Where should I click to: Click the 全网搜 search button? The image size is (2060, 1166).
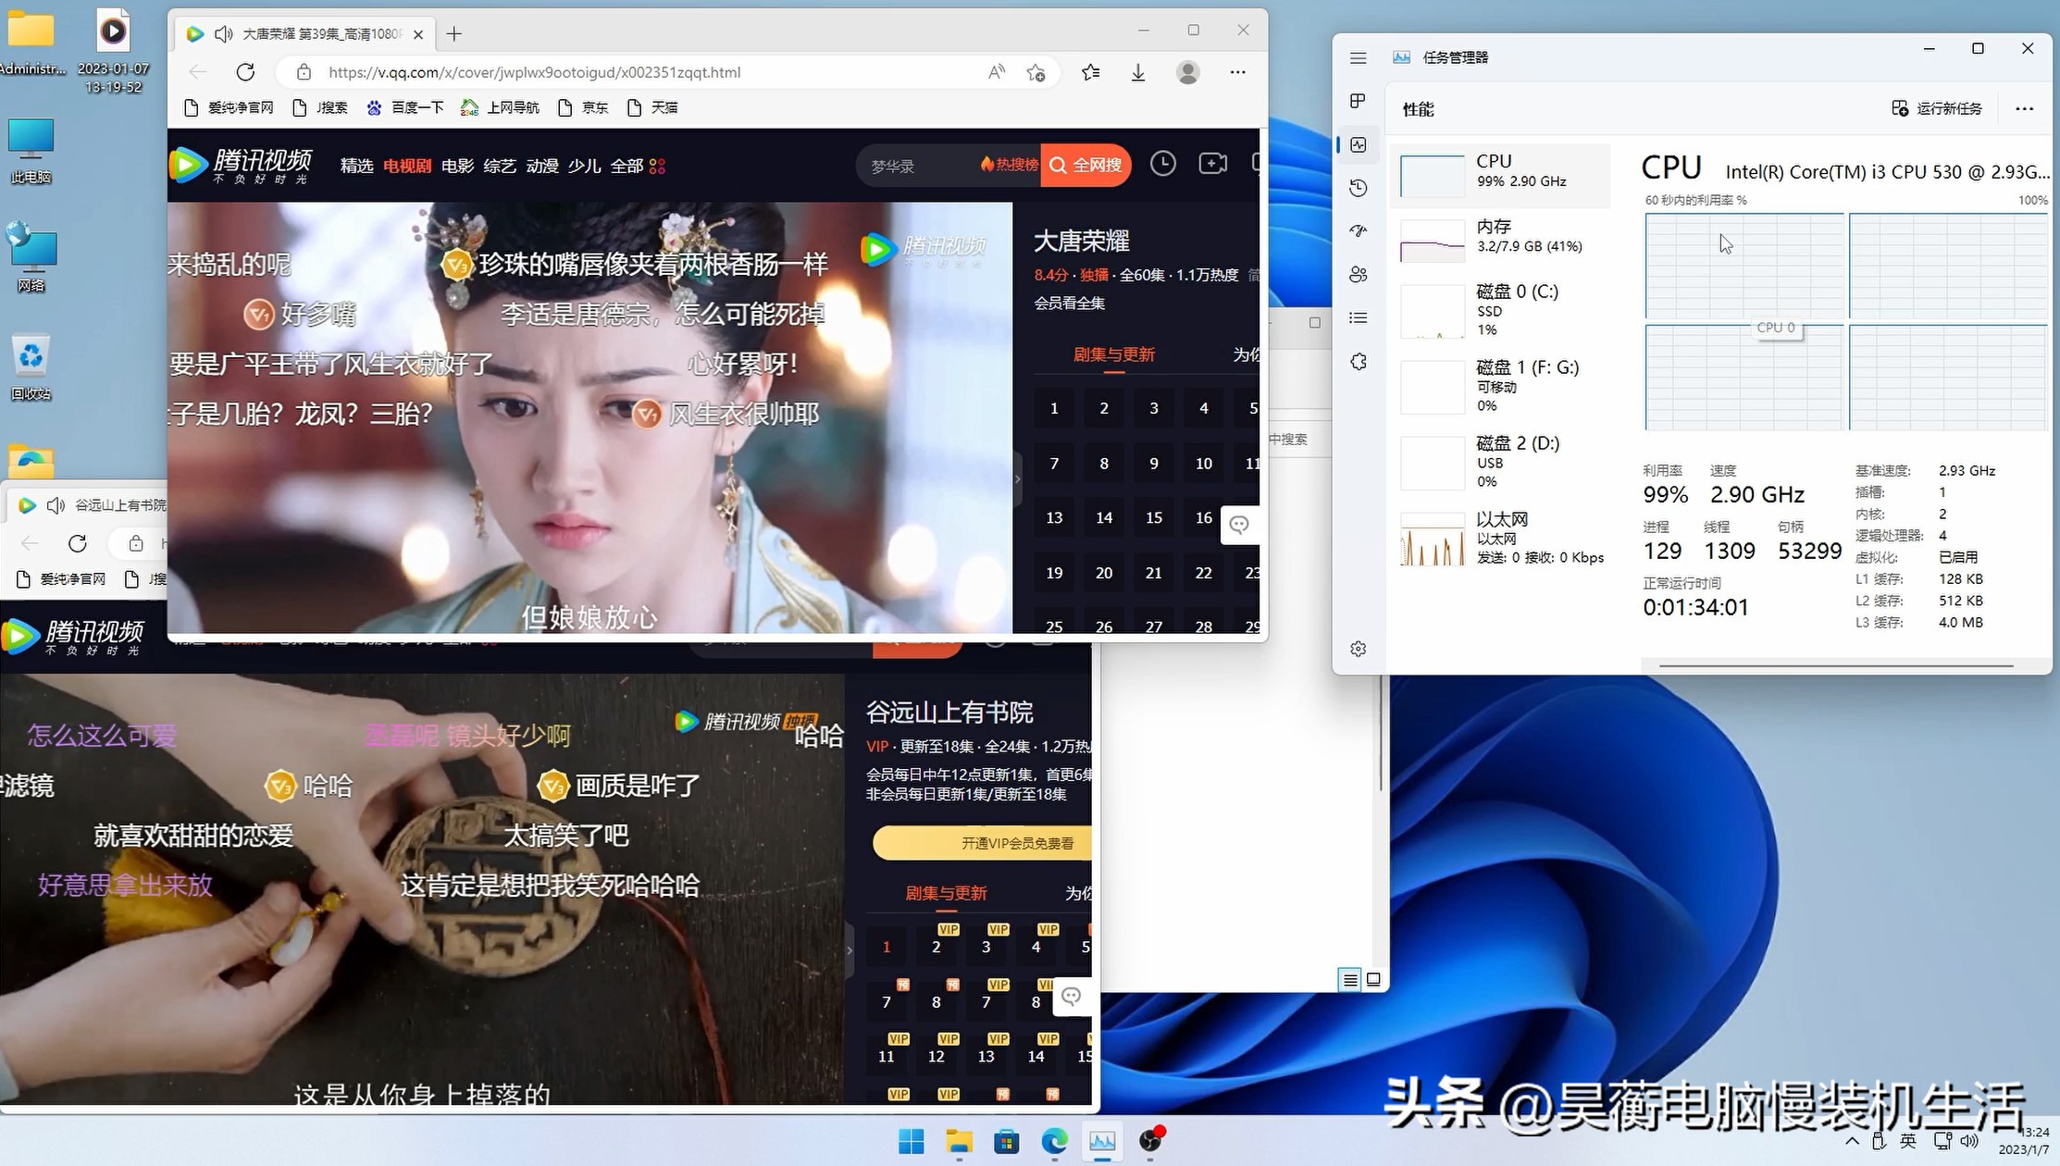[x=1086, y=165]
